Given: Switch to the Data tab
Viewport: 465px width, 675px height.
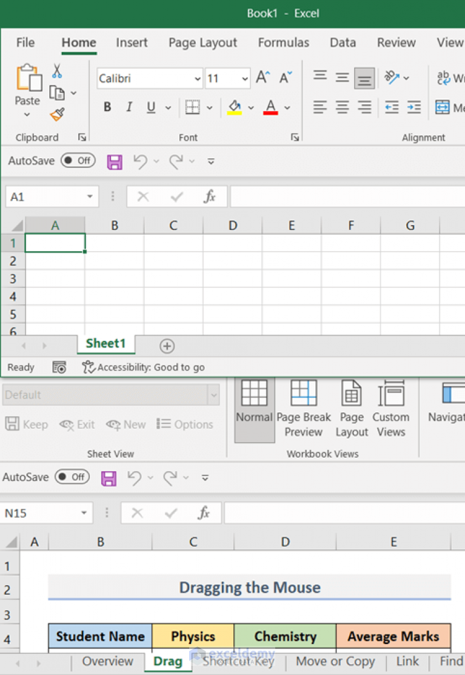Looking at the screenshot, I should (343, 42).
